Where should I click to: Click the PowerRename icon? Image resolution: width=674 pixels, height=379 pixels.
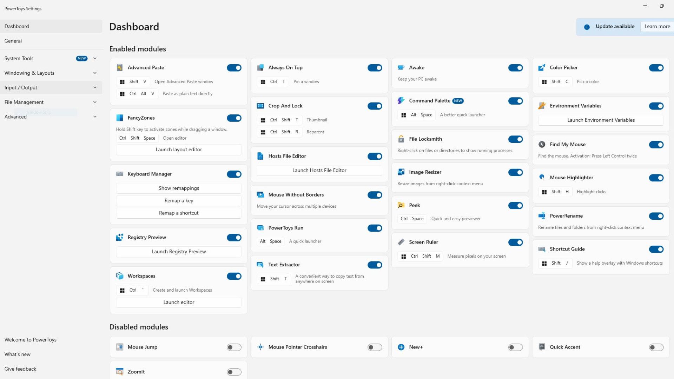click(x=542, y=216)
